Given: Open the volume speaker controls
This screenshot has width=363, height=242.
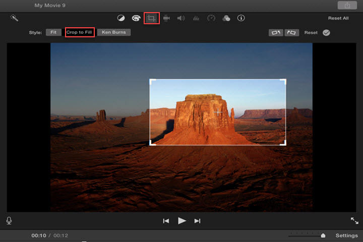Looking at the screenshot, I should click(181, 18).
